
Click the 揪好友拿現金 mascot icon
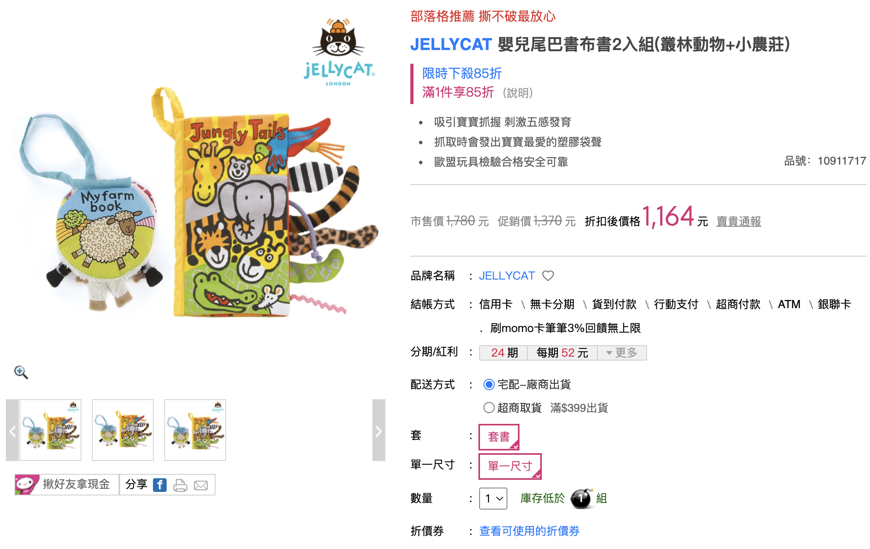point(26,484)
